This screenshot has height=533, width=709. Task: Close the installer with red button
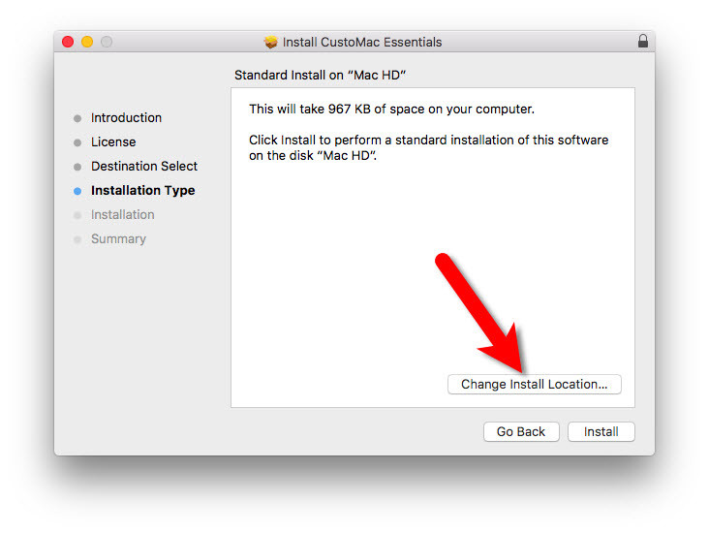pos(68,42)
